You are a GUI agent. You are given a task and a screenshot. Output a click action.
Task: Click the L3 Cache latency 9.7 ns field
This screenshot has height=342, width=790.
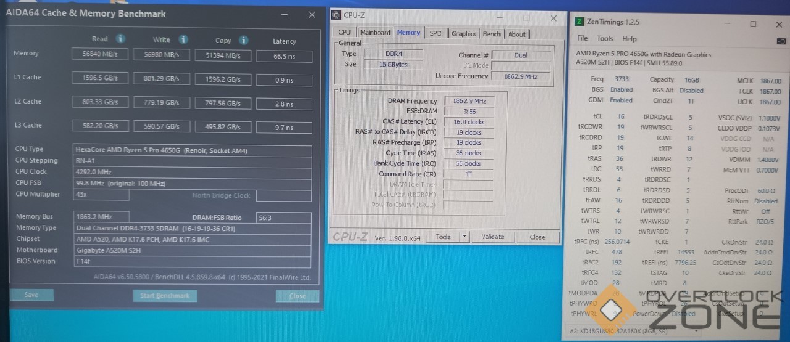pyautogui.click(x=284, y=128)
